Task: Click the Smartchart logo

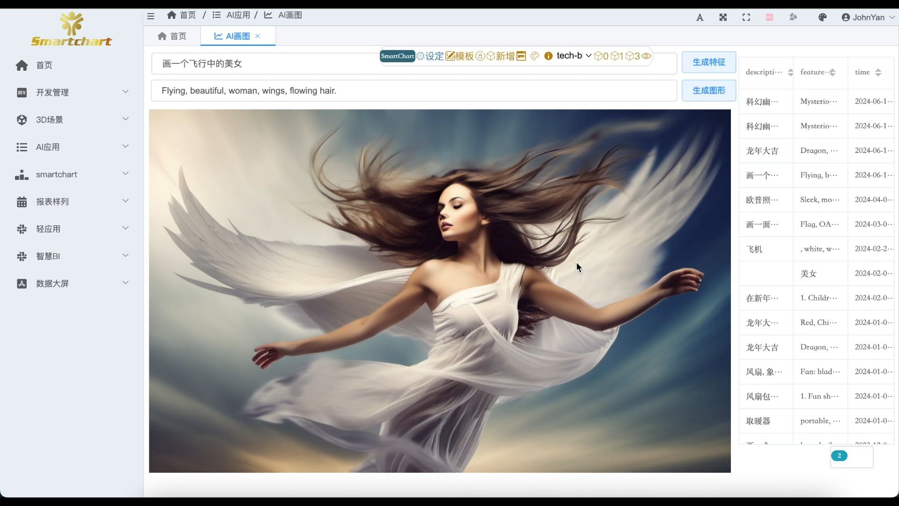Action: point(71,29)
